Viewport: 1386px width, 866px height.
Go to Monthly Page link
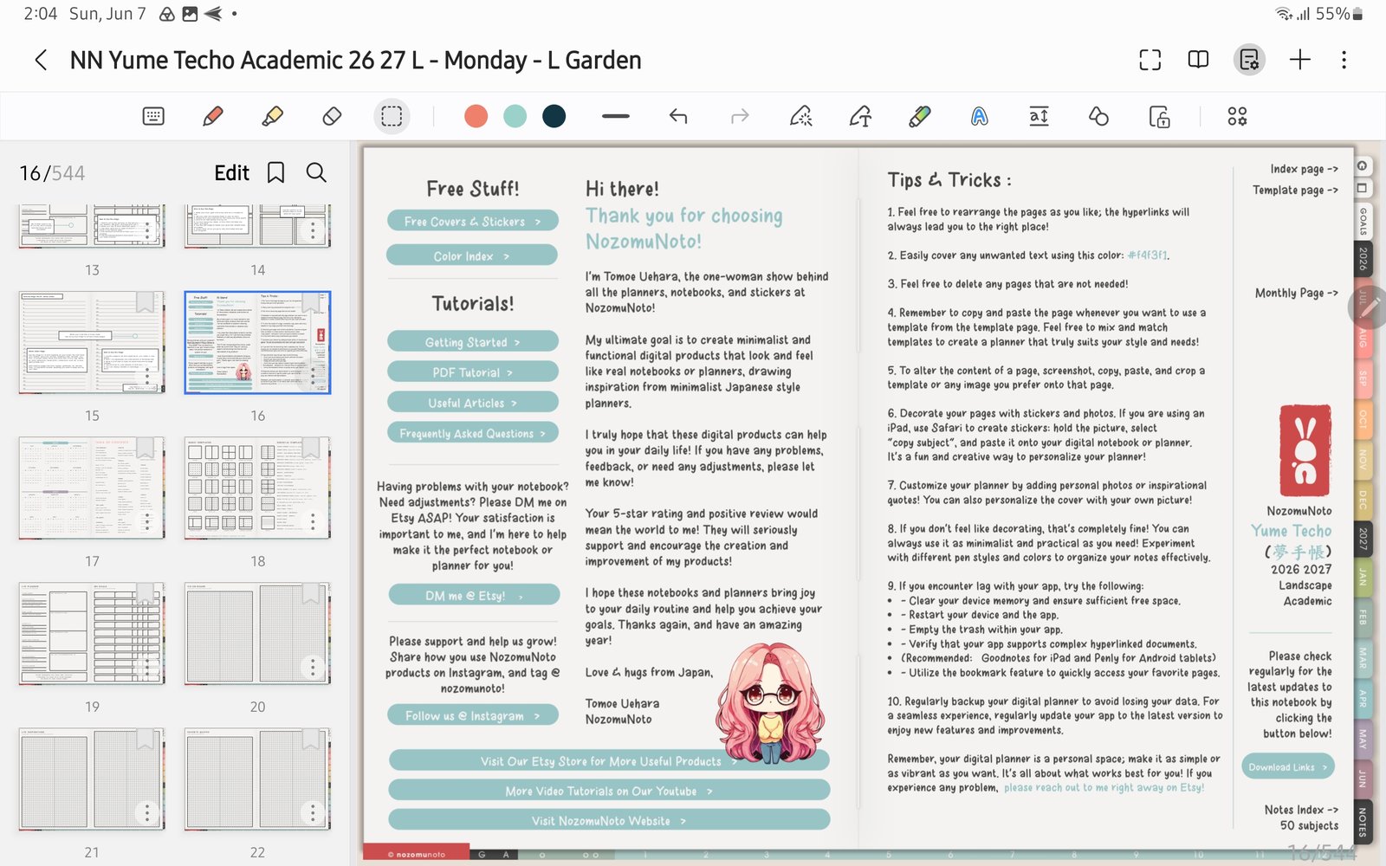[1297, 293]
